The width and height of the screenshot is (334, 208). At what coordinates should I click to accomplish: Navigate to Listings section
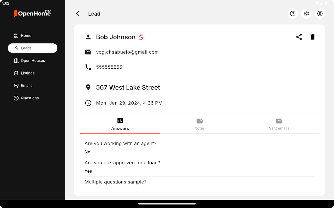[x=27, y=73]
